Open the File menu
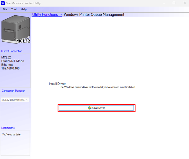The height and width of the screenshot is (159, 189). tap(5, 9)
